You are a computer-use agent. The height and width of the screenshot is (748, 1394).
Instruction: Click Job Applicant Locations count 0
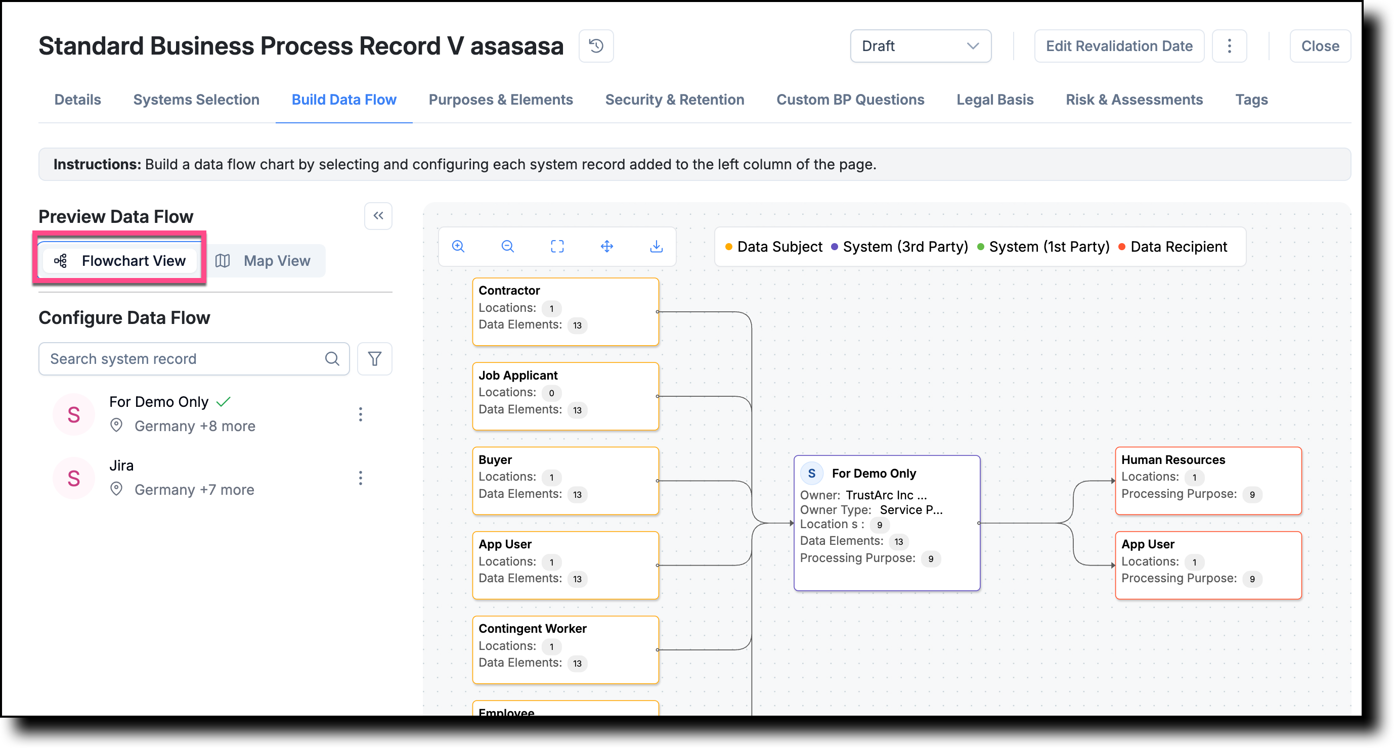551,393
